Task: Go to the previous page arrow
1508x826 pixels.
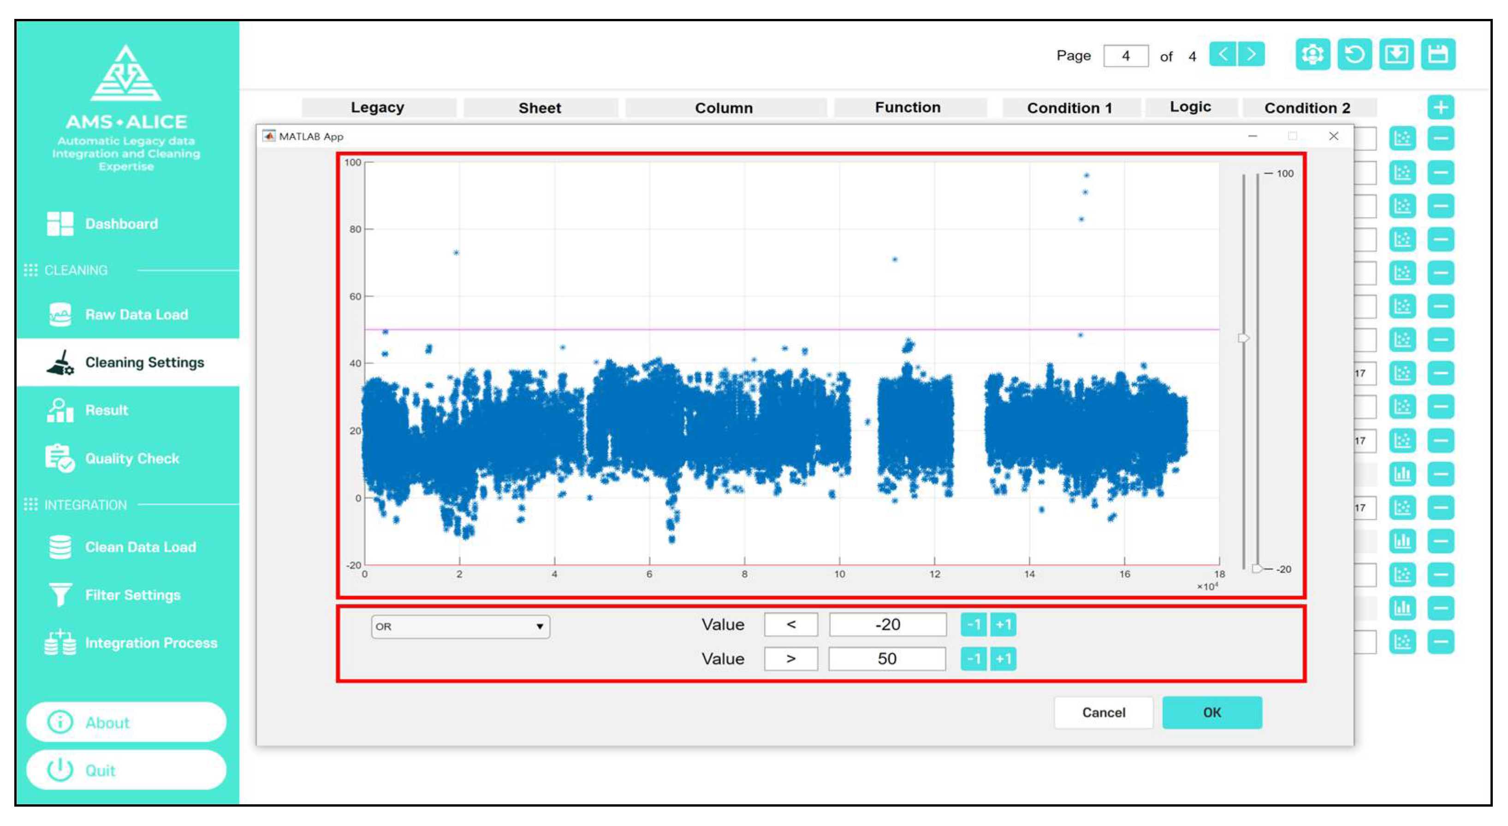Action: coord(1223,54)
